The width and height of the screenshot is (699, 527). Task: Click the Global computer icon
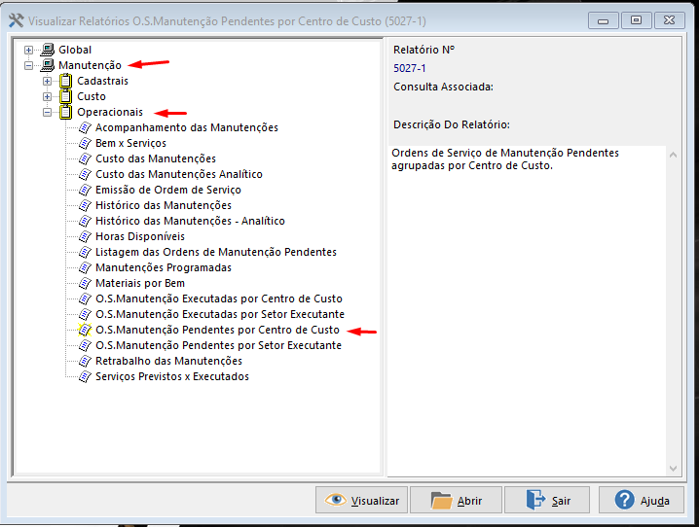48,50
